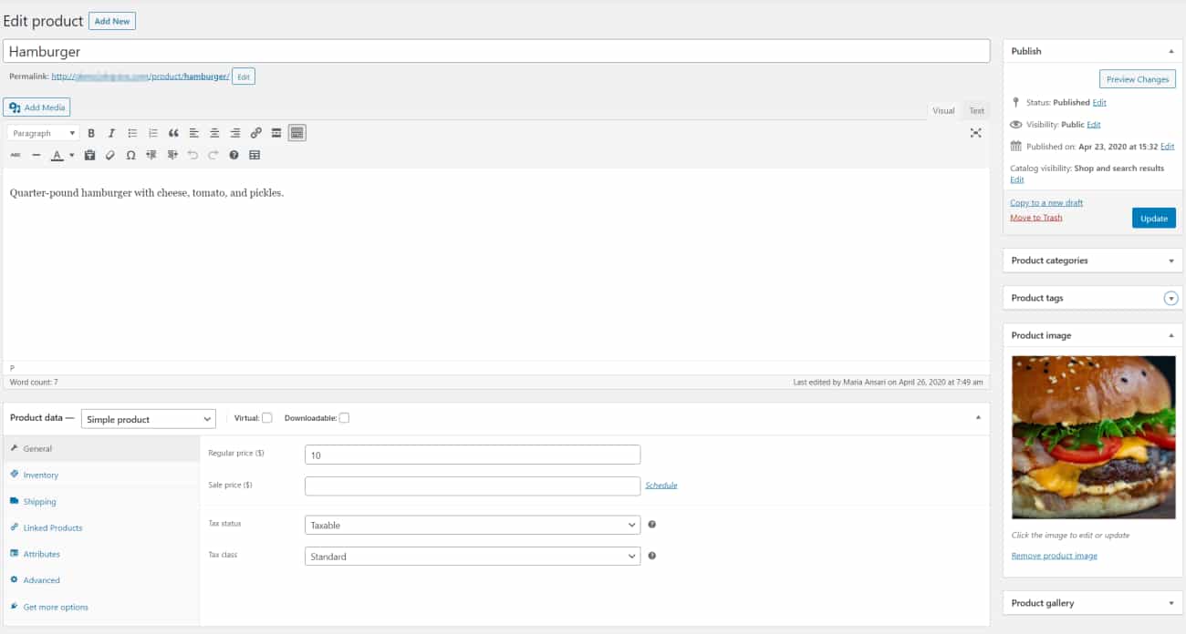1186x634 pixels.
Task: Toggle the toolbar kitchen sink button
Action: pos(296,133)
